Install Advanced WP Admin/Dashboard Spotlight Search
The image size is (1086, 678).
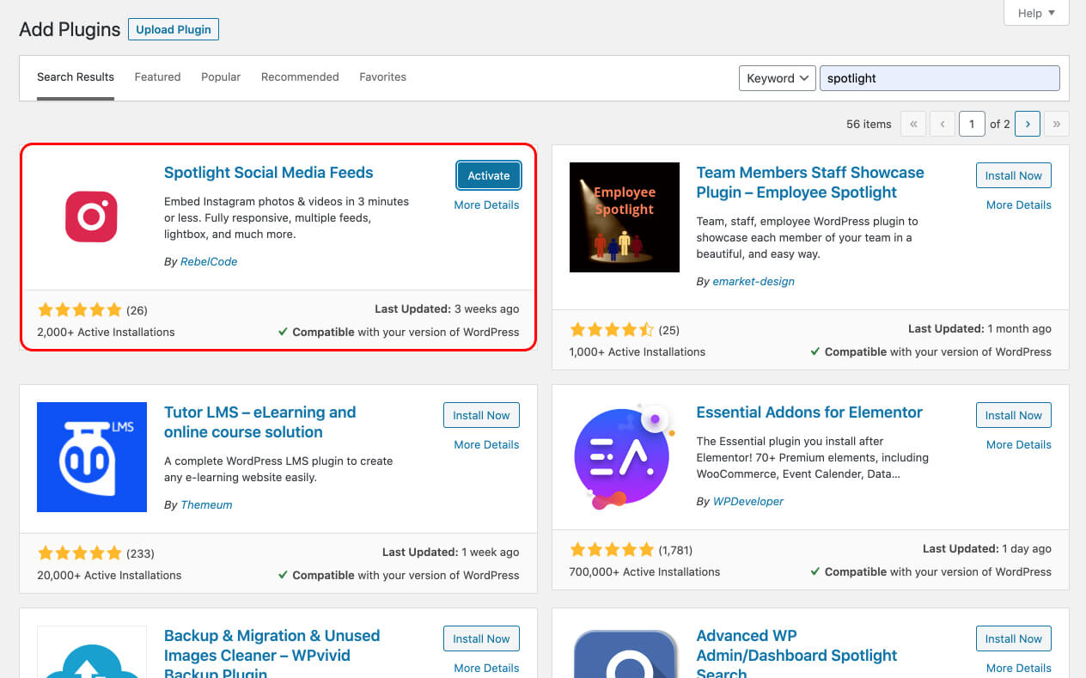pyautogui.click(x=1014, y=638)
